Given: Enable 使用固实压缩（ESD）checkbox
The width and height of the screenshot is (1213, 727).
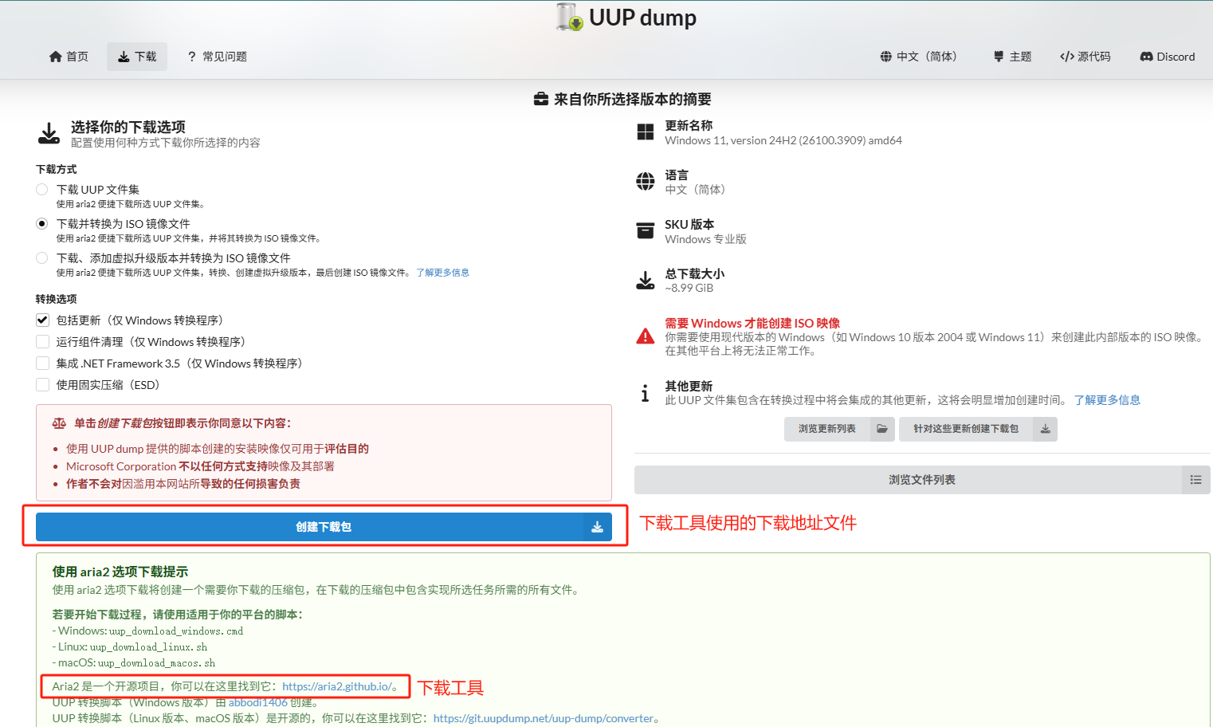Looking at the screenshot, I should [42, 385].
